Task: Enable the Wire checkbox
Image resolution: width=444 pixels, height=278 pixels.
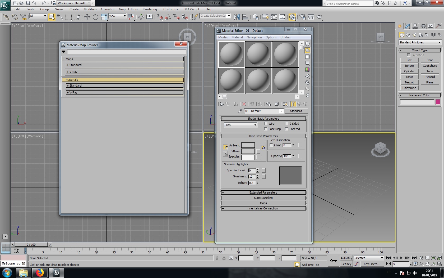Action: pyautogui.click(x=266, y=124)
